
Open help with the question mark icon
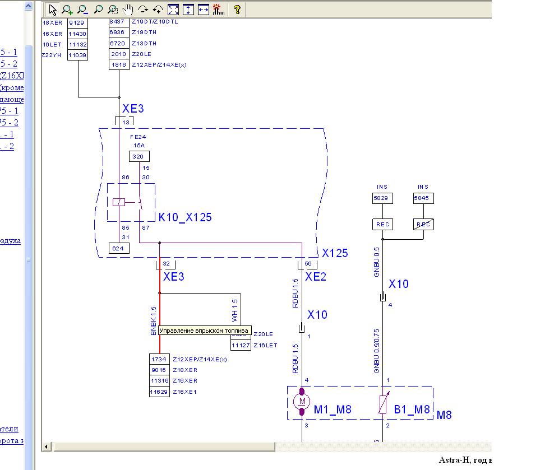tap(237, 10)
